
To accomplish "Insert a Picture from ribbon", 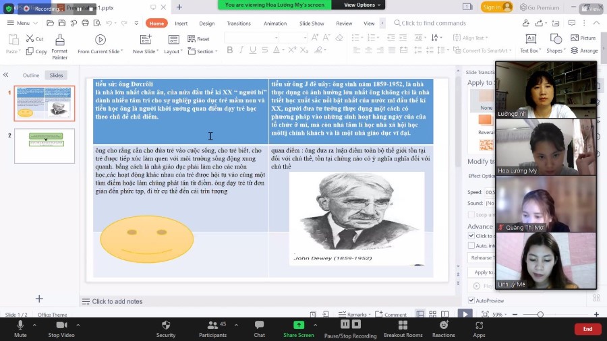I will 583,38.
